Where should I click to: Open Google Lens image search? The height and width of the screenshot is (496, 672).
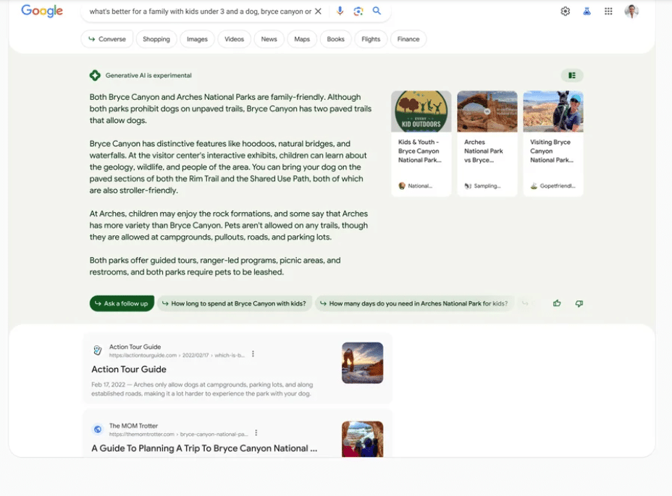(x=358, y=11)
